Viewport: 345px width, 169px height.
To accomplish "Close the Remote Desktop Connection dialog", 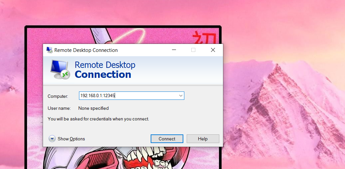I will (213, 50).
